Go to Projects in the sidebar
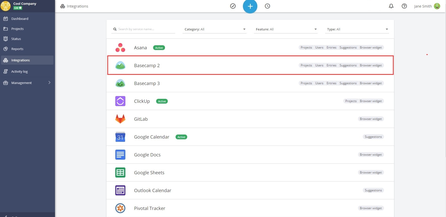The height and width of the screenshot is (217, 446). pos(27,29)
